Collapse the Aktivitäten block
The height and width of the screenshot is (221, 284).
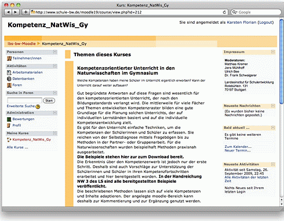(55, 66)
